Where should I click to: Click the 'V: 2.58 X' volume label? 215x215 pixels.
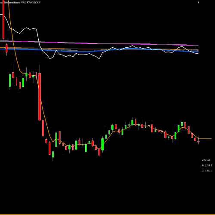(x=207, y=166)
